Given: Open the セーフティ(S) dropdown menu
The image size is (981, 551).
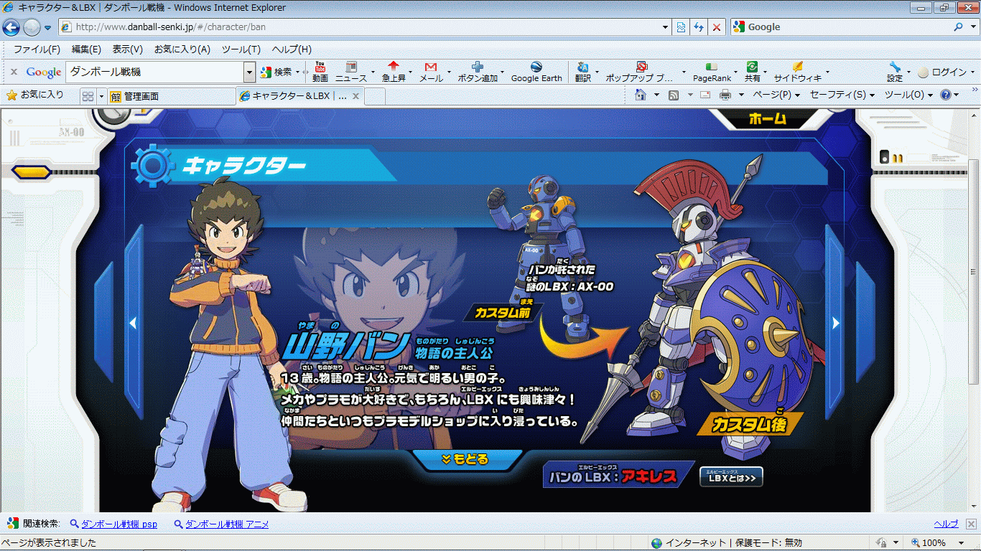Looking at the screenshot, I should (x=842, y=95).
